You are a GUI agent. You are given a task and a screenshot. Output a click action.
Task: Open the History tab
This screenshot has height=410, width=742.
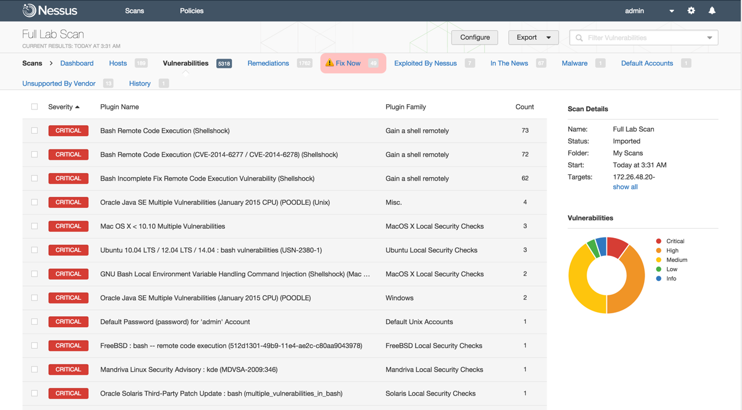click(140, 83)
